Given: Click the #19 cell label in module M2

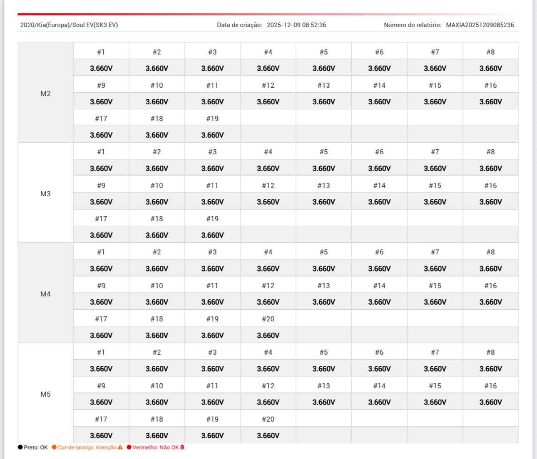Looking at the screenshot, I should click(212, 118).
